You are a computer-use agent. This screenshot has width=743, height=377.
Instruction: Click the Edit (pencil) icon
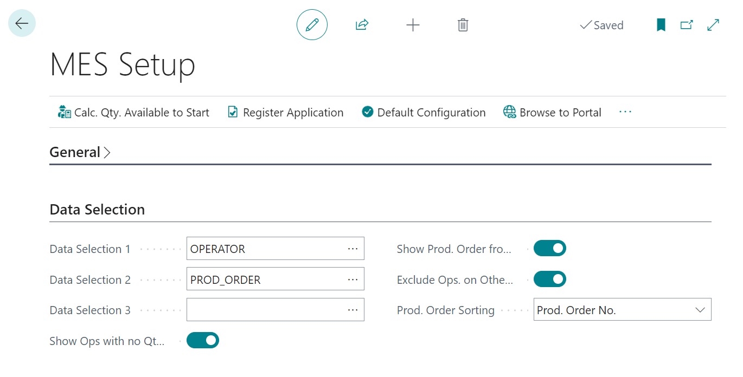(x=312, y=24)
